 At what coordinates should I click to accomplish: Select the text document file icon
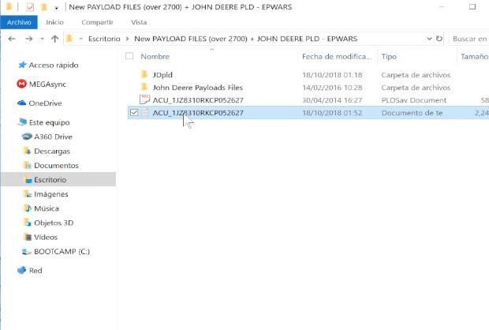(145, 112)
